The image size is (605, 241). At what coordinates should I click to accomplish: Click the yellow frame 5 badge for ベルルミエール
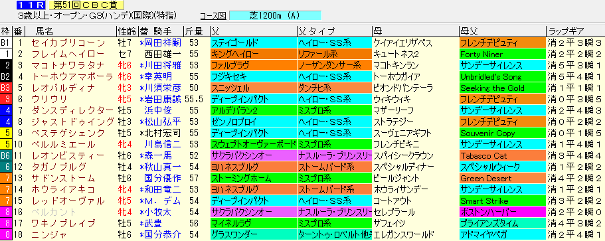pos(6,145)
